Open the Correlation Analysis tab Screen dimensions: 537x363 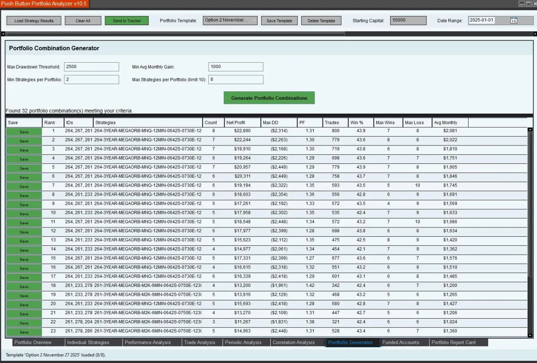294,342
